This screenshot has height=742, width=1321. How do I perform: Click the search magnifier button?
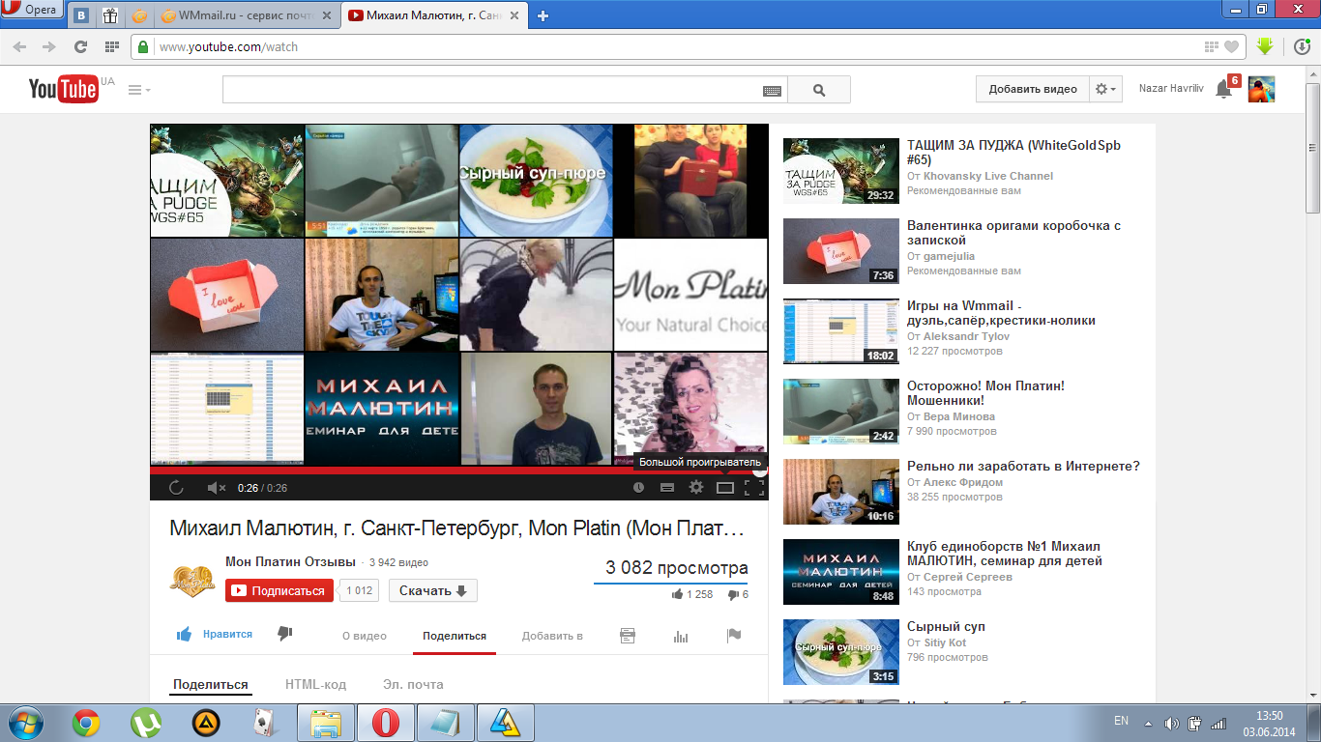pos(819,90)
